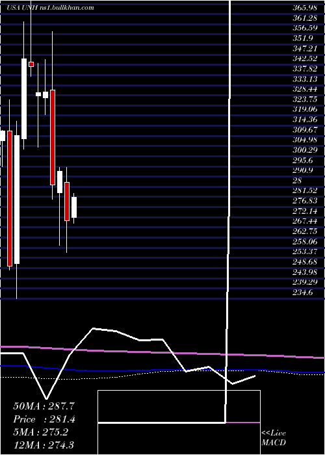This screenshot has width=325, height=455.
Task: Select the 304.98 price level
Action: pyautogui.click(x=305, y=140)
